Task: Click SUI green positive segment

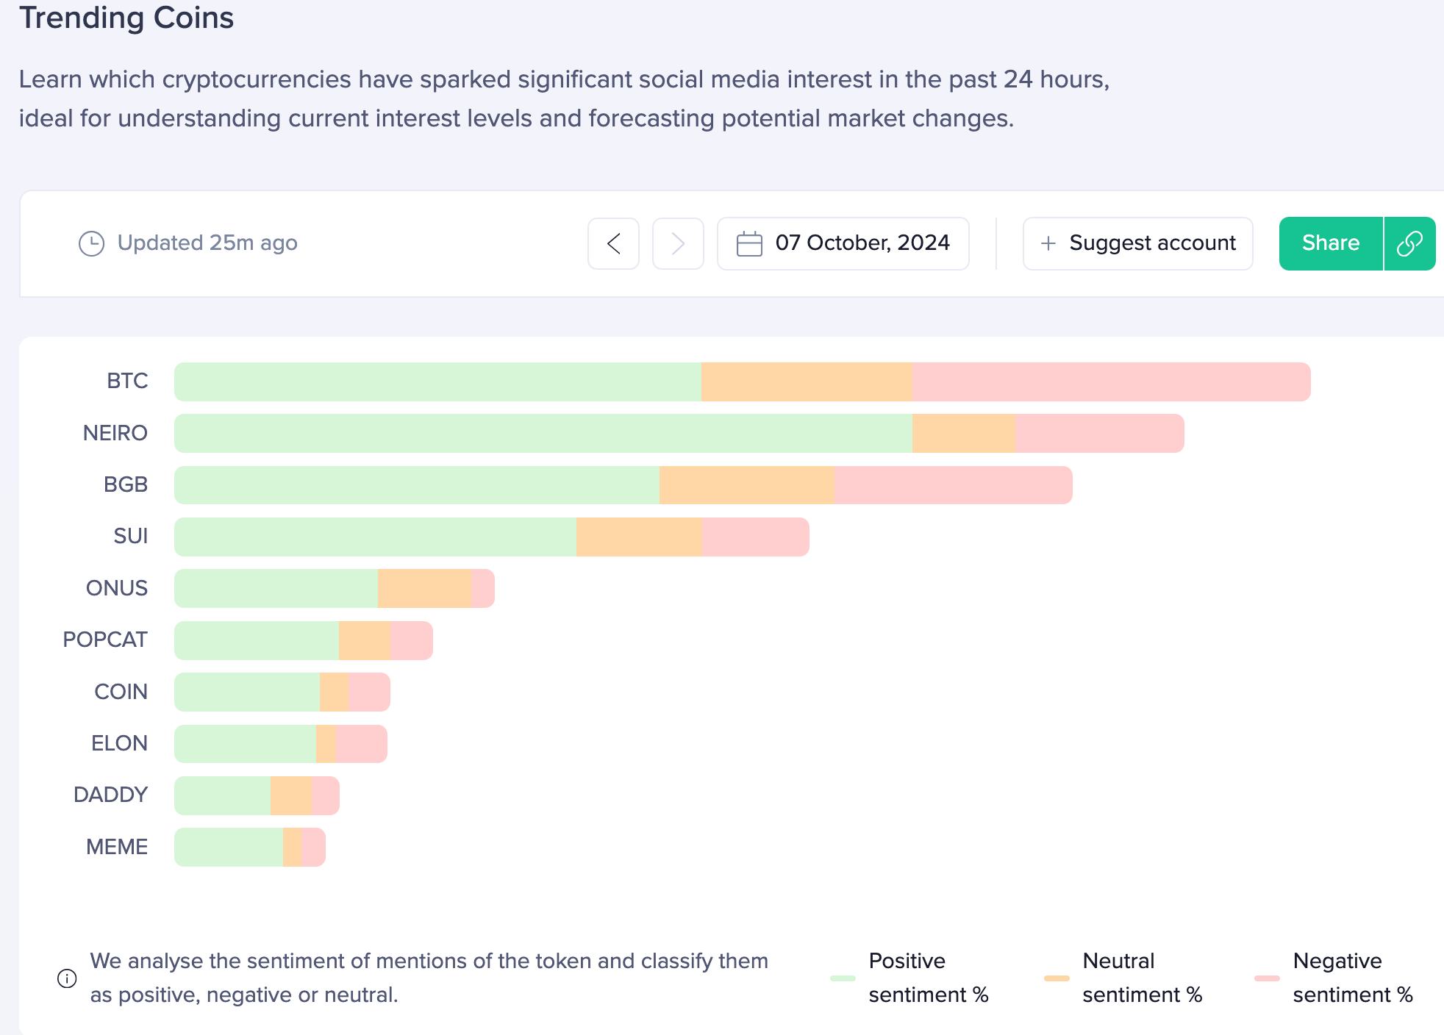Action: 375,537
